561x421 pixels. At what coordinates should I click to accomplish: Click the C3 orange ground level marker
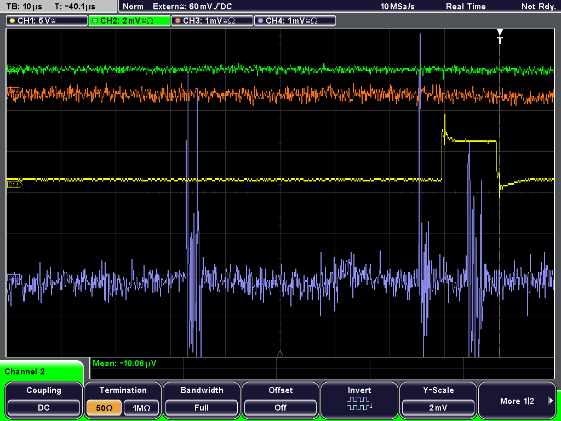tap(14, 92)
